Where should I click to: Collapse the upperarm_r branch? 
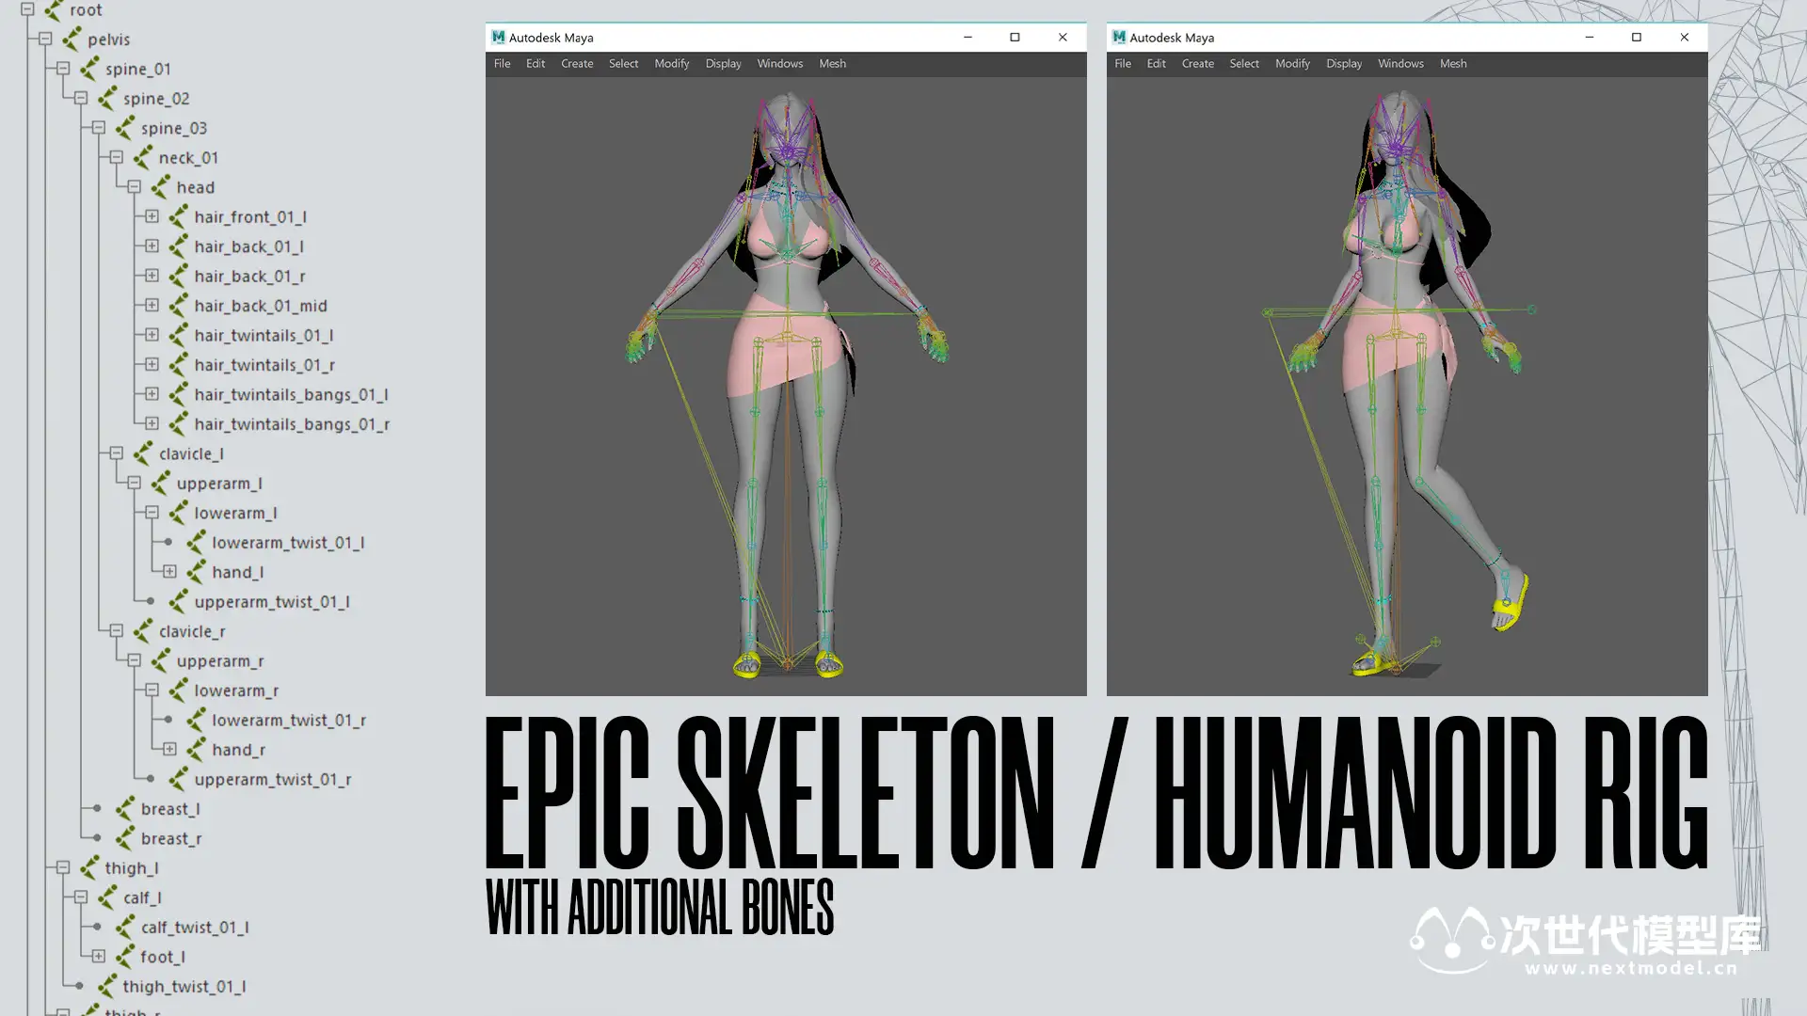click(x=134, y=660)
